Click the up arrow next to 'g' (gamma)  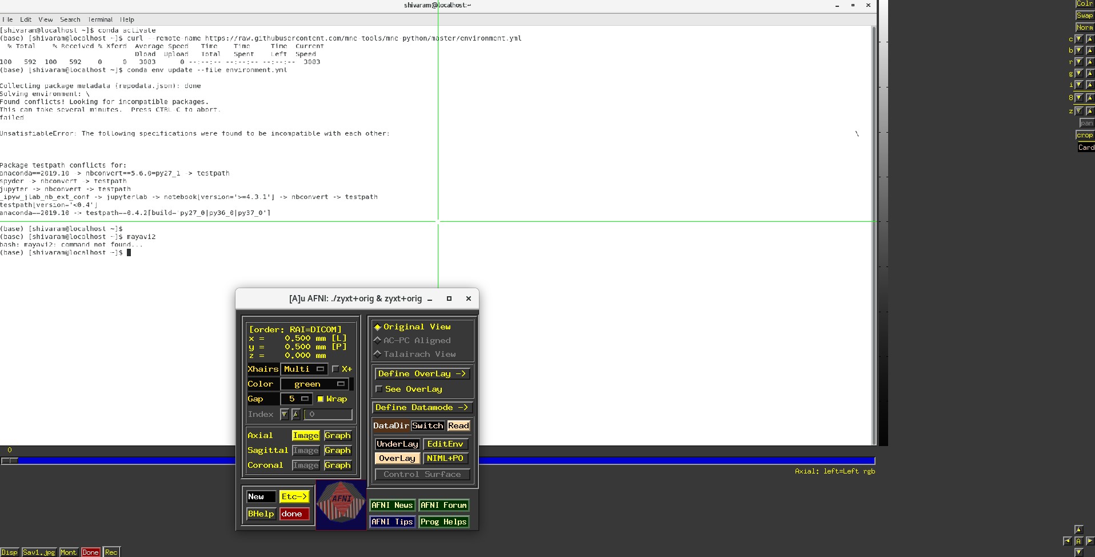point(1090,73)
